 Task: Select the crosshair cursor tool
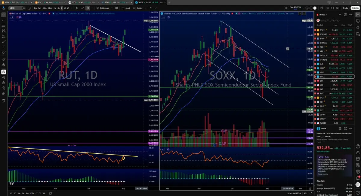pos(4,14)
